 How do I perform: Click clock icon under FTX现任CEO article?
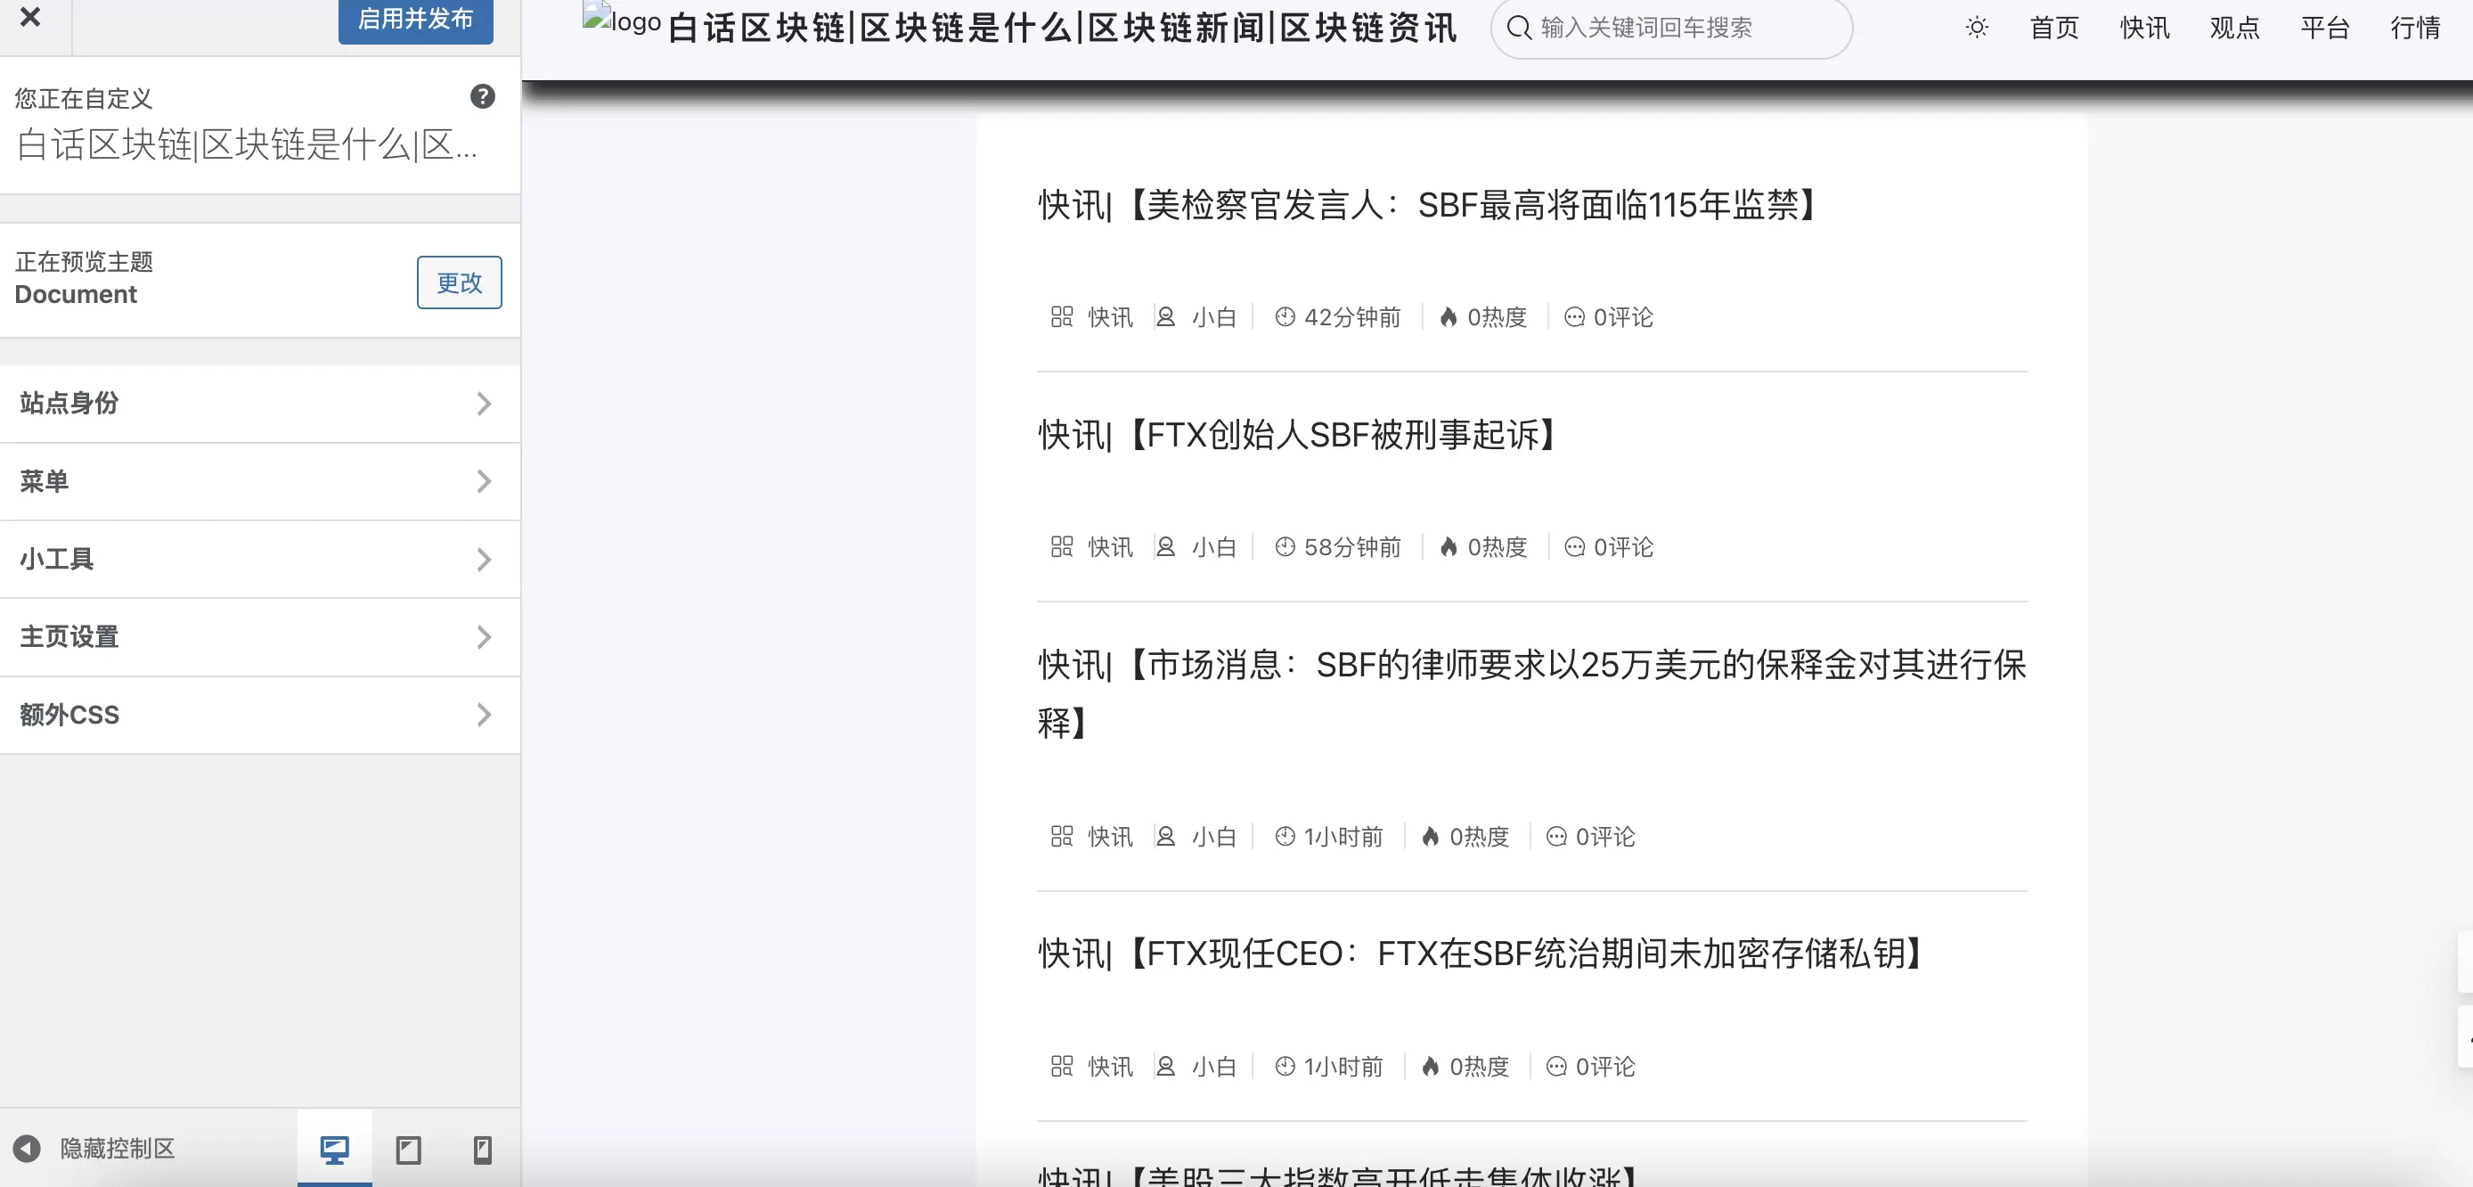[x=1285, y=1066]
